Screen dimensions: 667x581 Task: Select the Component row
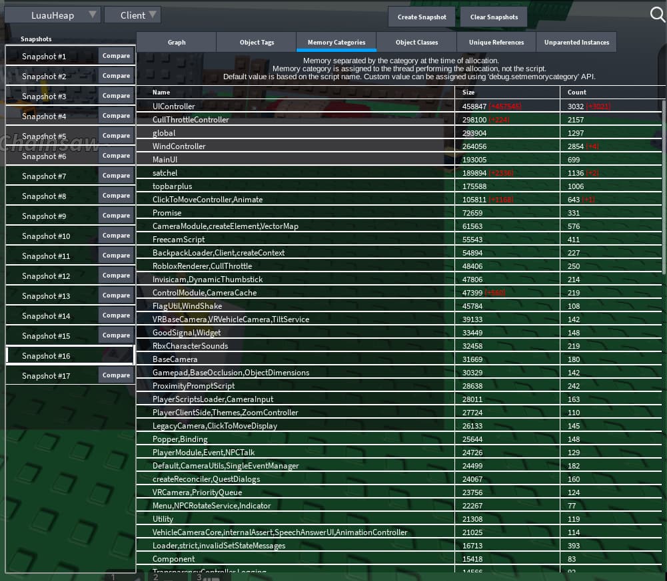(x=399, y=558)
